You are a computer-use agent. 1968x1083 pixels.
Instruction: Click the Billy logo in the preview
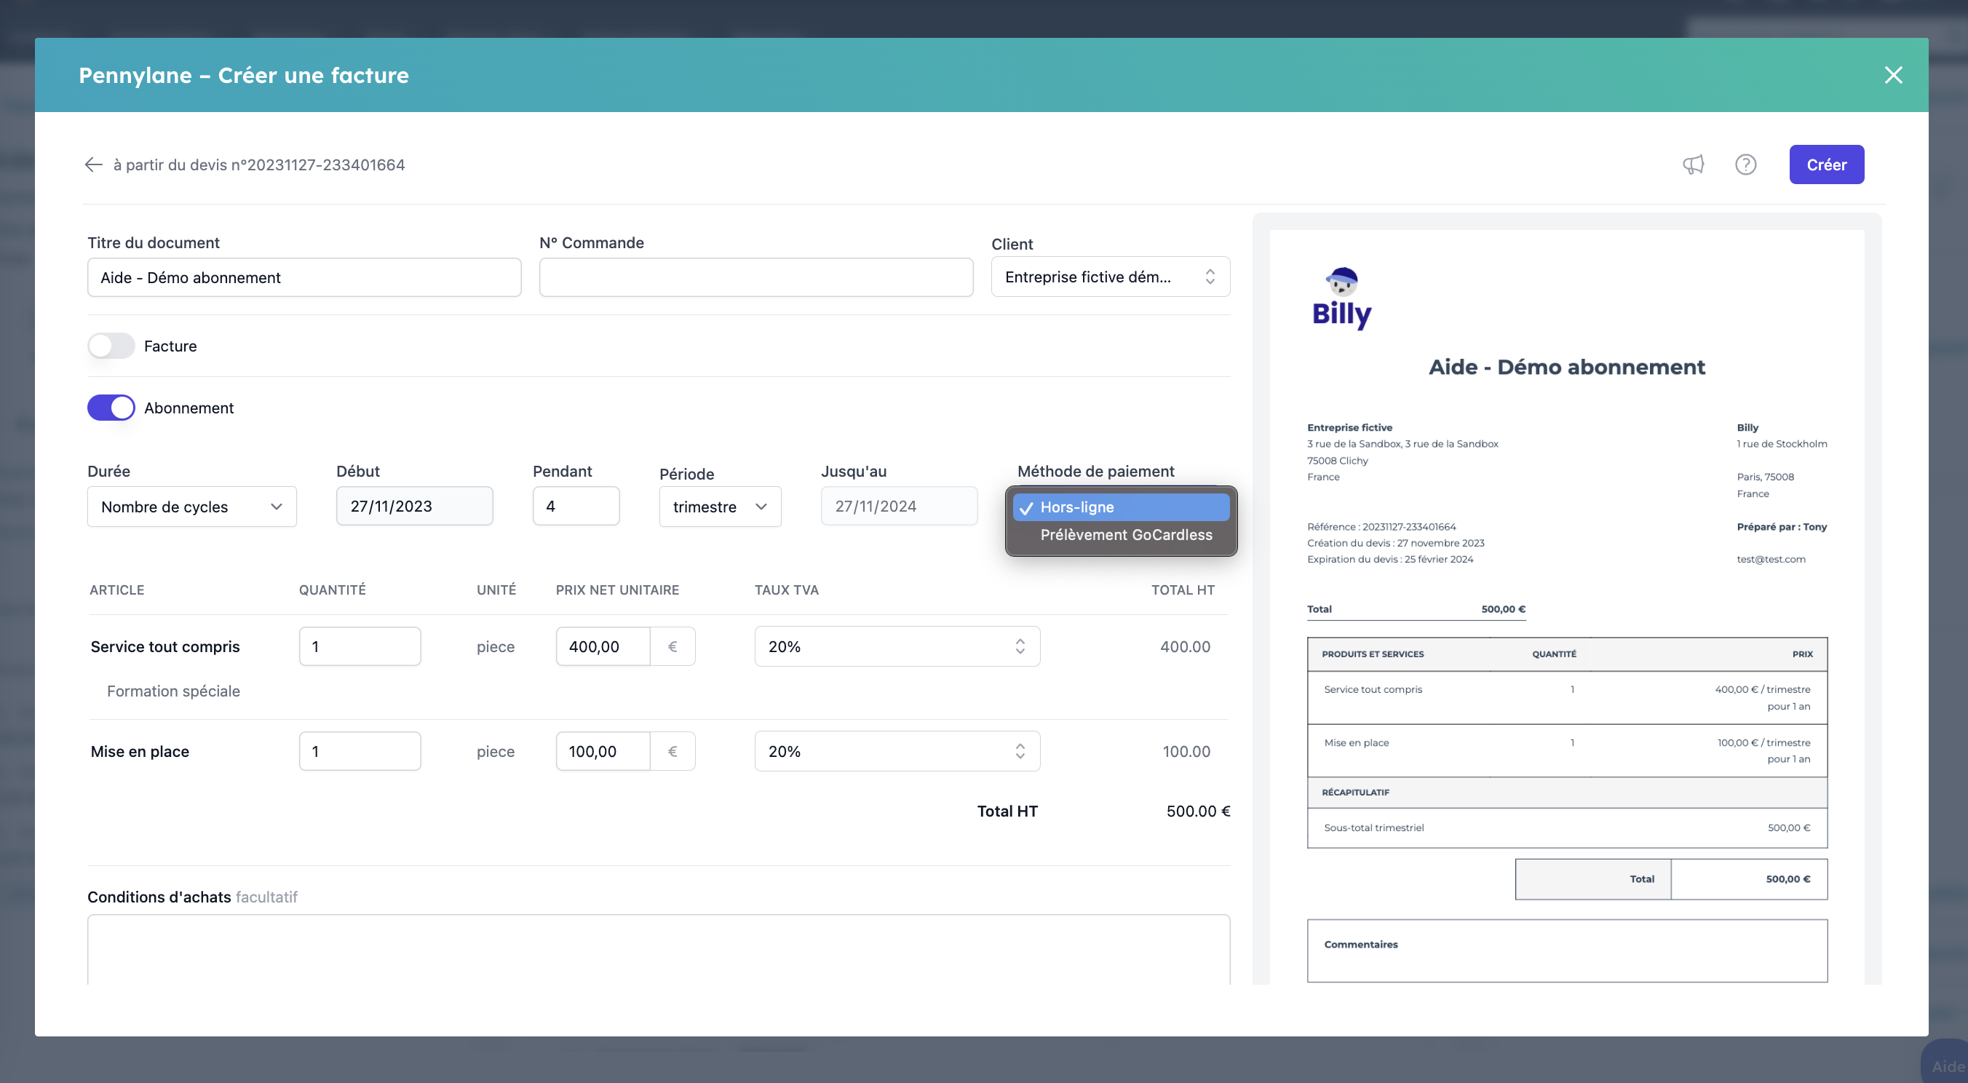1341,298
